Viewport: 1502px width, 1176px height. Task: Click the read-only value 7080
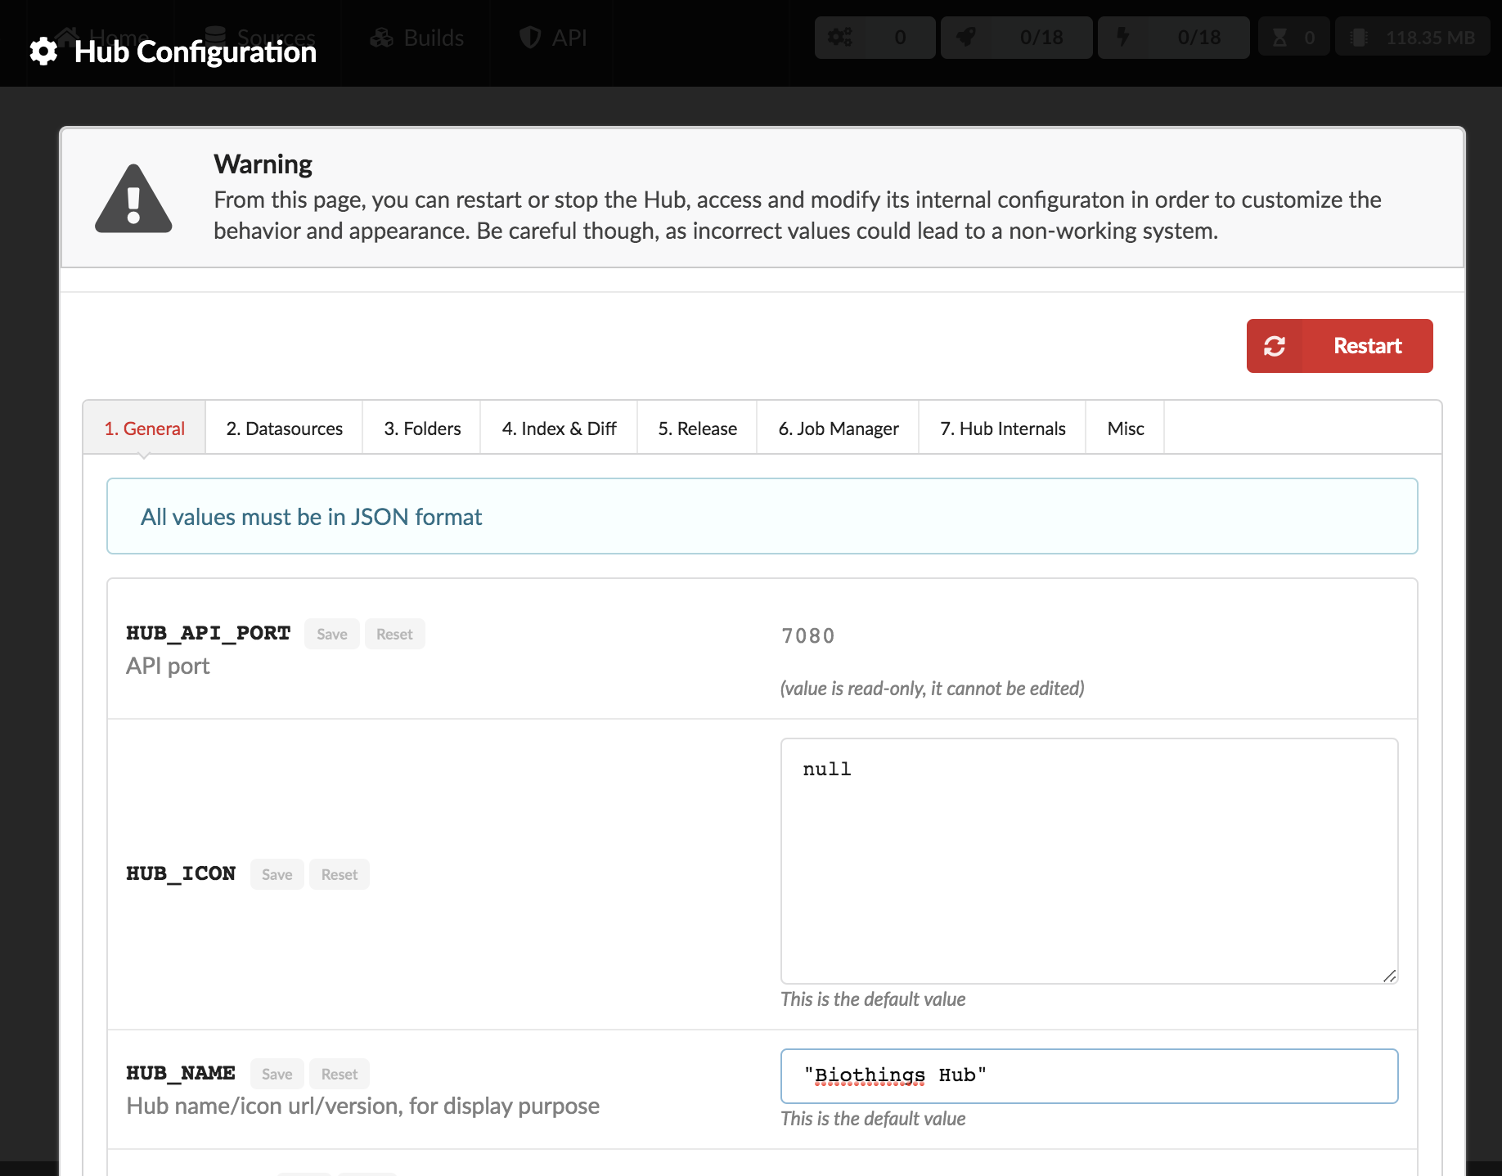click(x=807, y=635)
